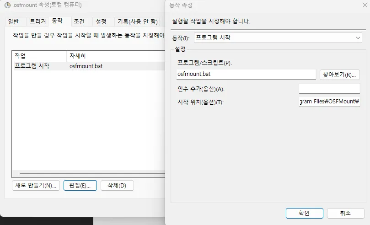Switch to the 일반 tab

pyautogui.click(x=14, y=21)
